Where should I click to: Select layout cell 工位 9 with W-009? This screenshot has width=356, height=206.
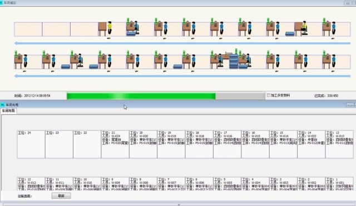coord(115,184)
